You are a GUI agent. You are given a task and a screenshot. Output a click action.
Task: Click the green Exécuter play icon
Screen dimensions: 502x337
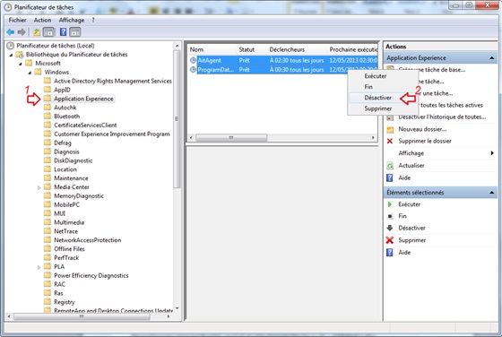[x=390, y=204]
